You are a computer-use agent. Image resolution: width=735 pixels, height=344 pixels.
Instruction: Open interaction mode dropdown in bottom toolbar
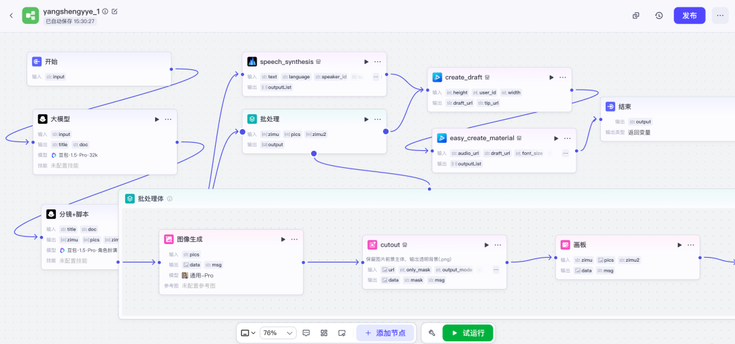[248, 333]
